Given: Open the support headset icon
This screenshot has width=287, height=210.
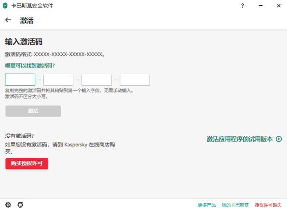Looking at the screenshot, I should [20, 205].
